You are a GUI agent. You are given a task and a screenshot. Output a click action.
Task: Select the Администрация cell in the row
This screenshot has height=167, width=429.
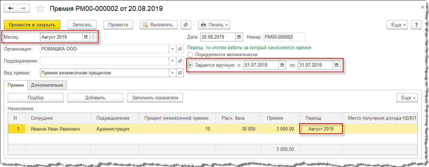tap(115, 129)
